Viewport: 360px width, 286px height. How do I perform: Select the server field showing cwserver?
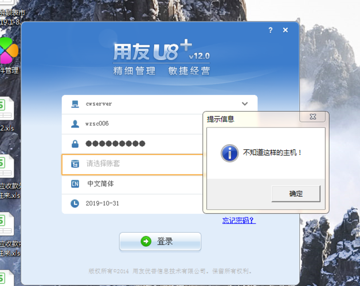(x=159, y=104)
